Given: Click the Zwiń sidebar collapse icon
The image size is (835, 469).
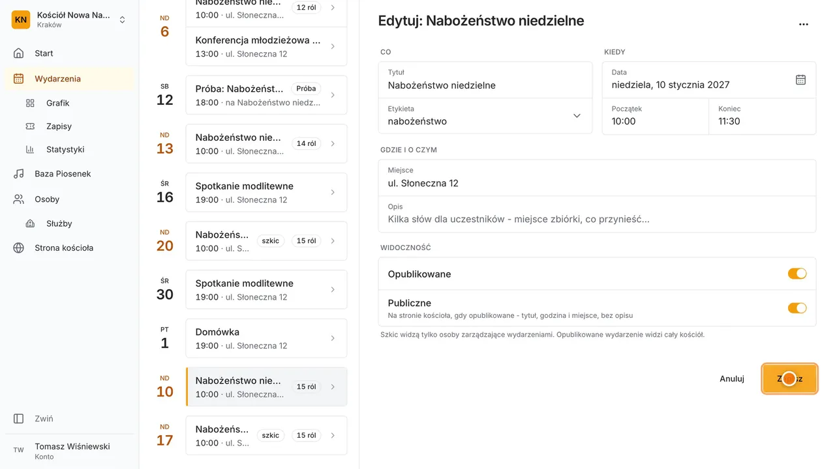Looking at the screenshot, I should pos(19,419).
